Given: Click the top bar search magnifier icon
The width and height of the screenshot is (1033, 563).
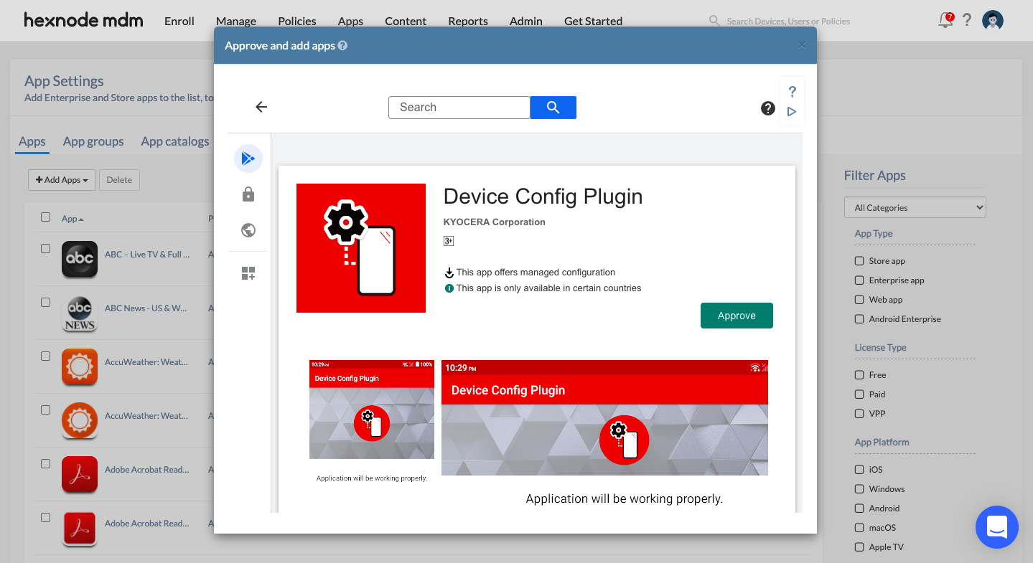Looking at the screenshot, I should click(714, 21).
